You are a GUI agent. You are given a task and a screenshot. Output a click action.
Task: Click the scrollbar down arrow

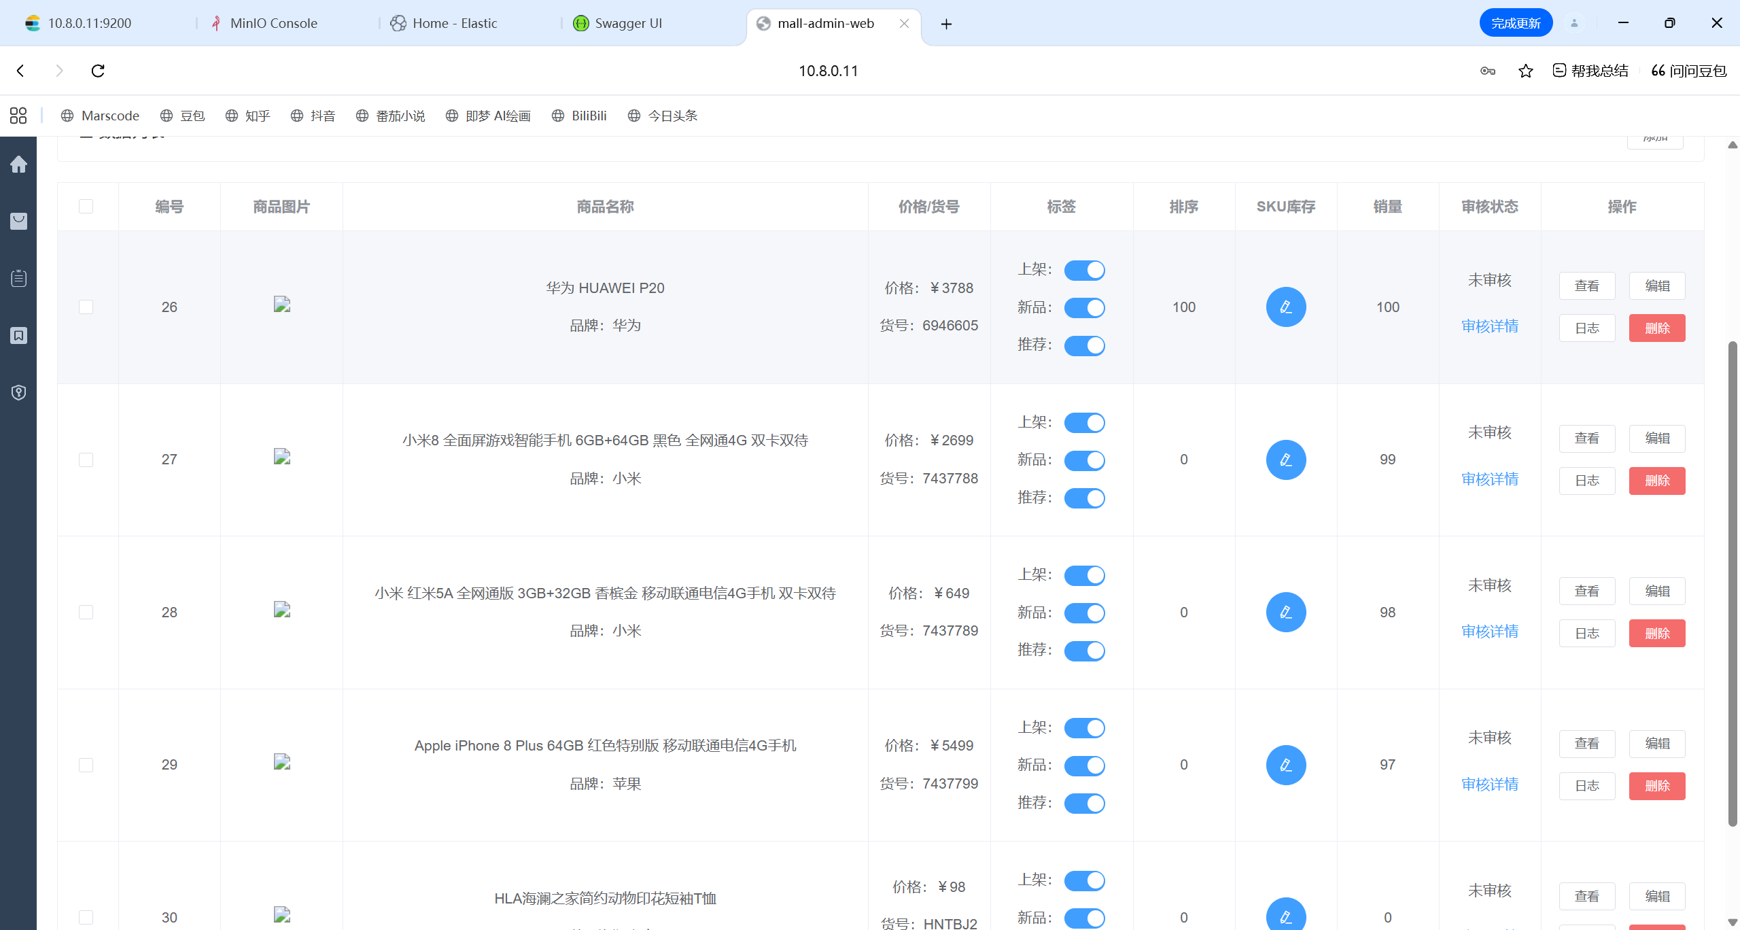click(1733, 923)
